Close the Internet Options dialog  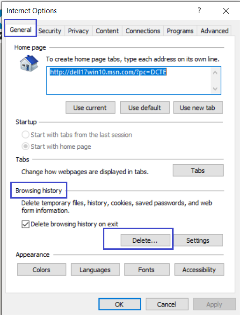pos(226,11)
